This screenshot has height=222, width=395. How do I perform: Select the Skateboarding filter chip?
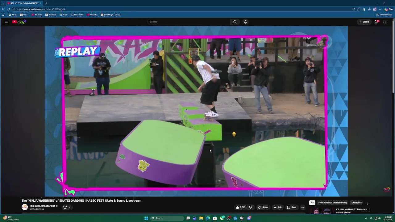(x=357, y=203)
